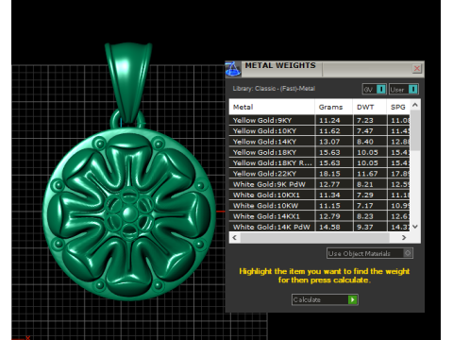Select the White Gold:14KX1 row
Viewport: 453px width, 340px height.
point(320,216)
